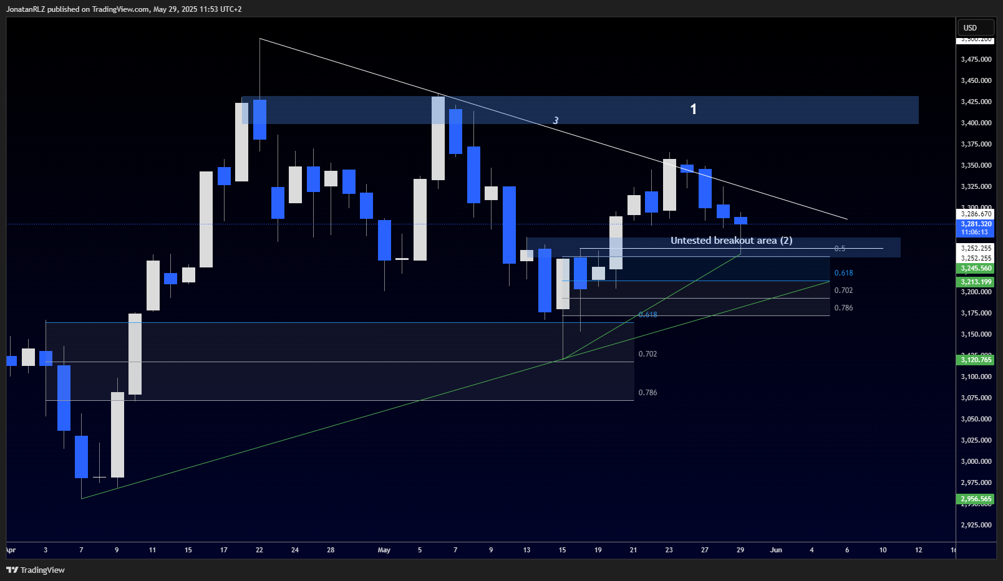Click the 2,925.000 price scale label
The image size is (1003, 581).
(976, 525)
